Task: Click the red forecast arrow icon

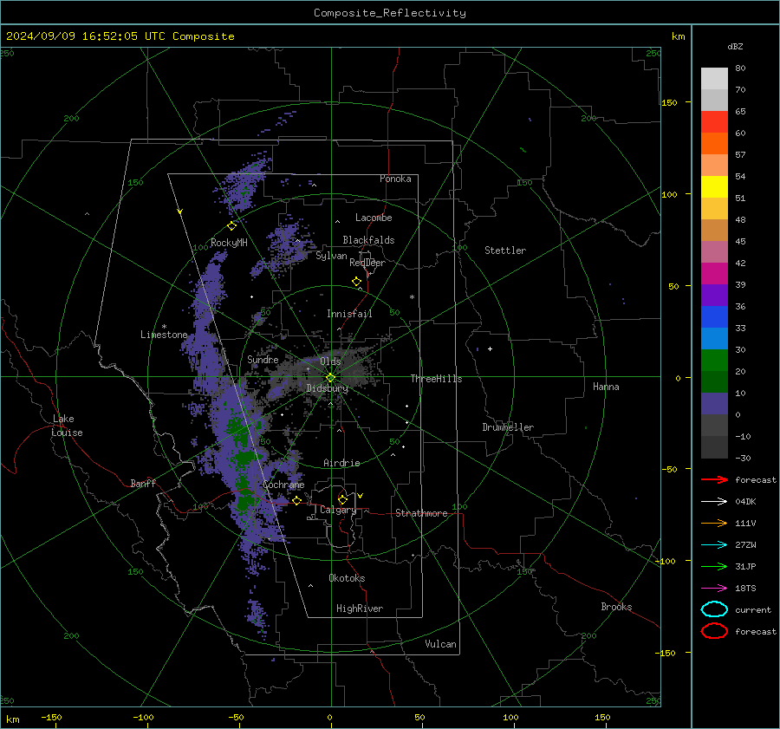Action: [x=714, y=479]
